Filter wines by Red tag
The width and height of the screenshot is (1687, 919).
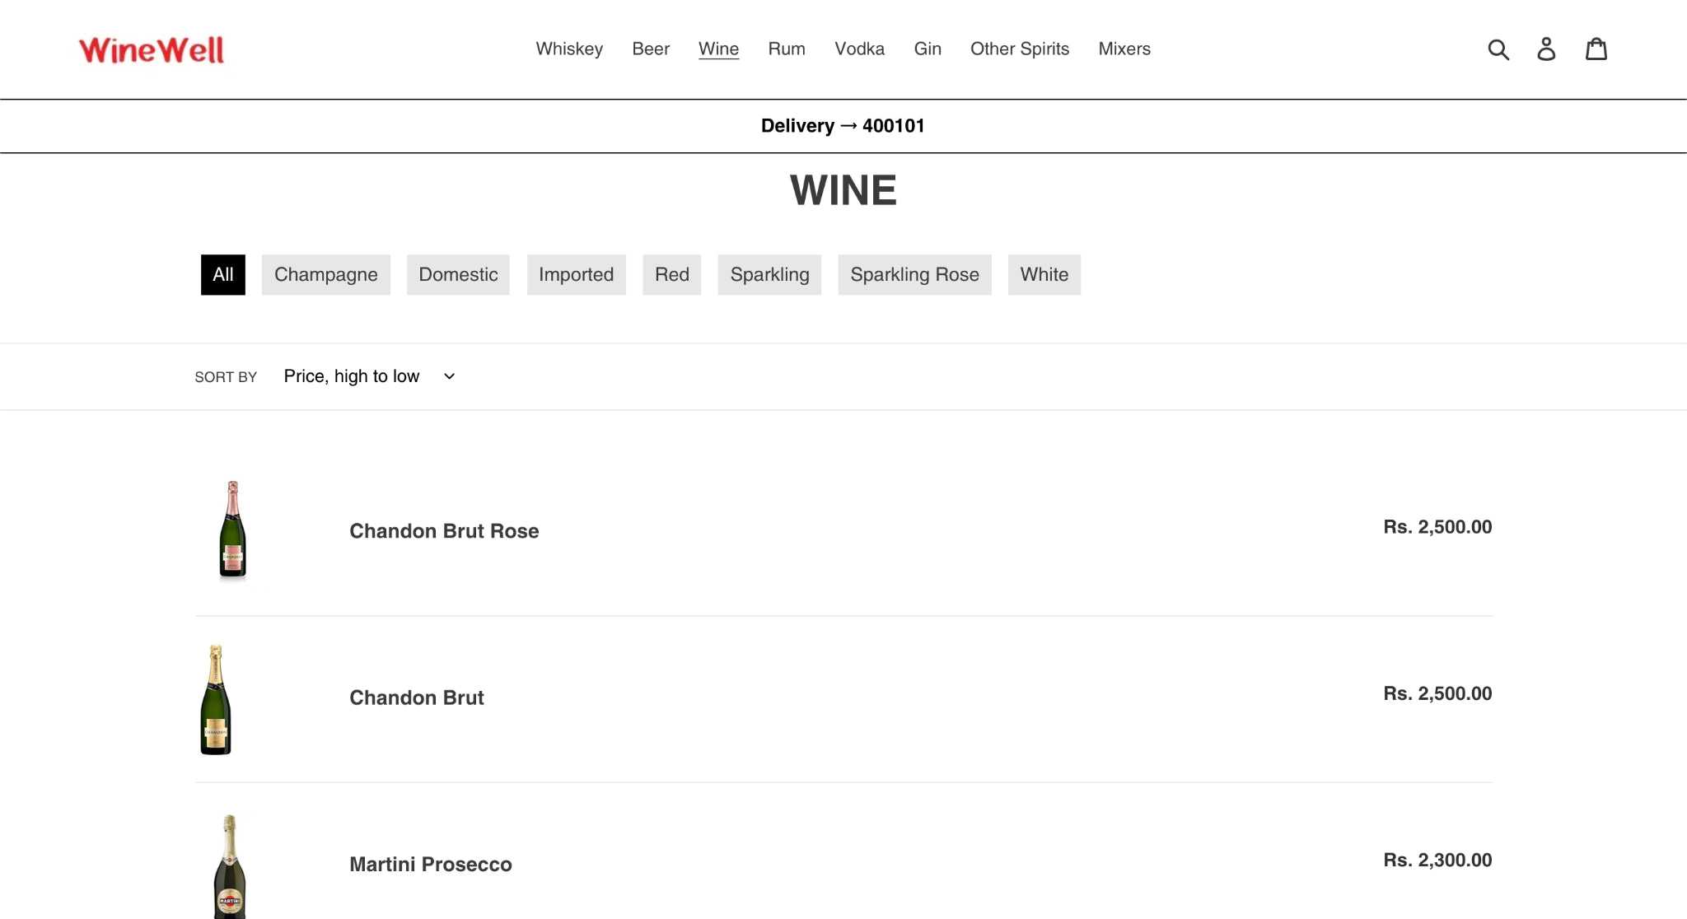click(671, 274)
